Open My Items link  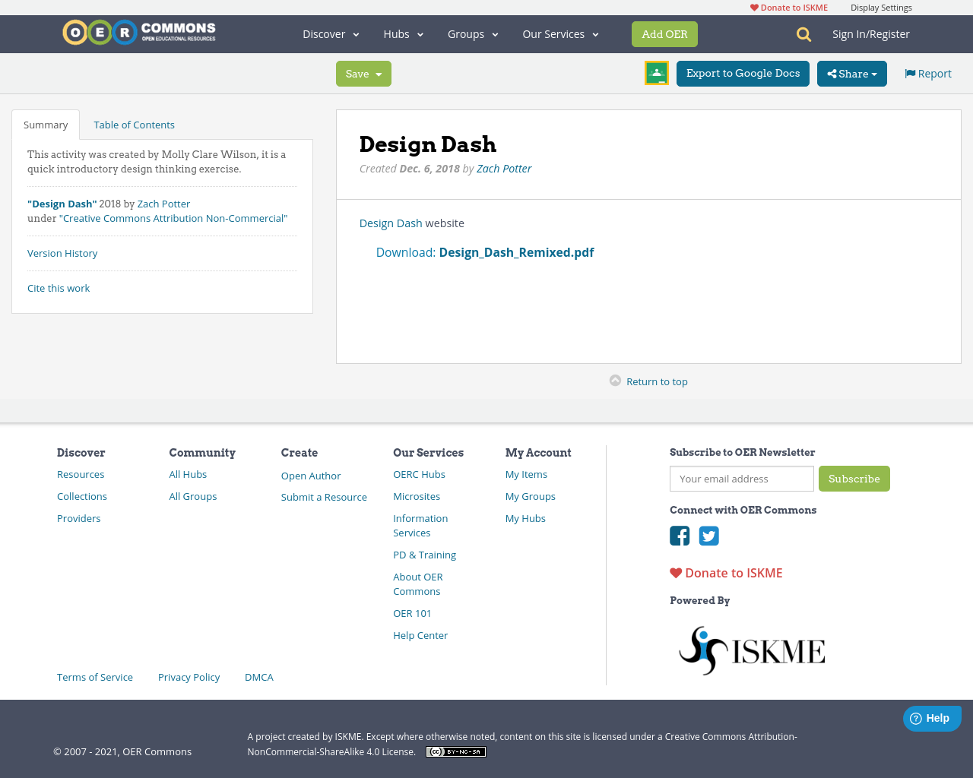click(526, 474)
